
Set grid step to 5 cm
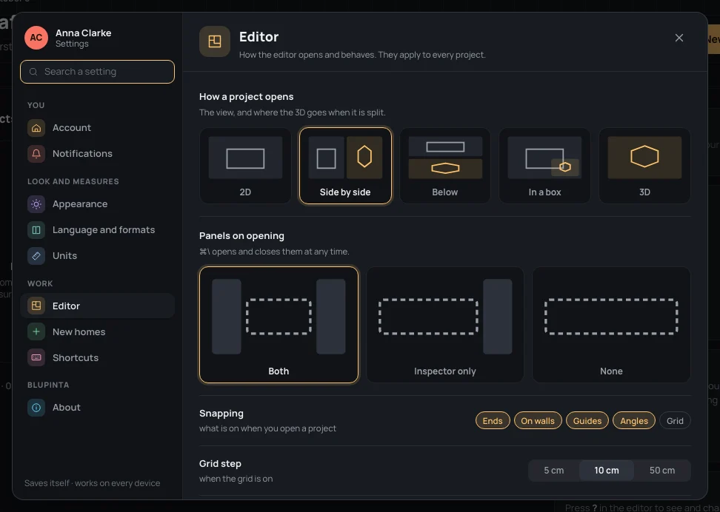coord(554,471)
